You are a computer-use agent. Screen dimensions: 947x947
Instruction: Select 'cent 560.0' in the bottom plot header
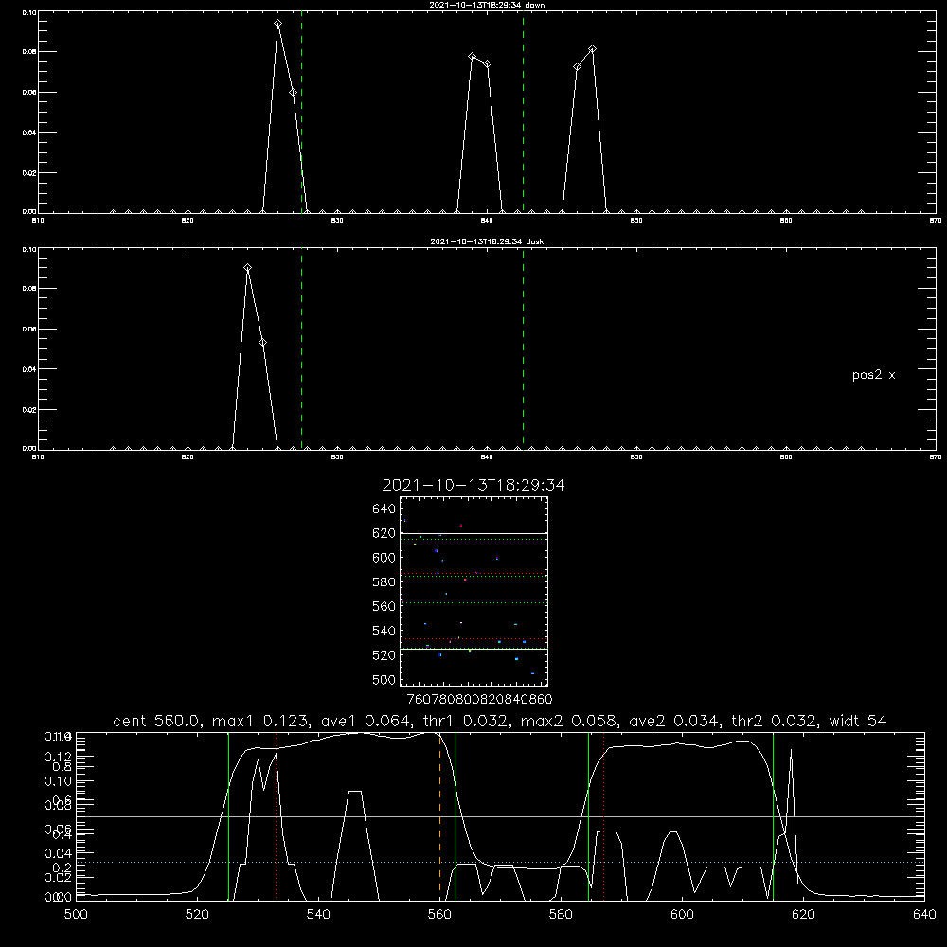156,721
